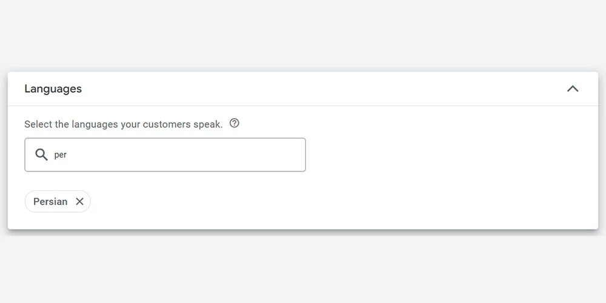The image size is (606, 303).
Task: Click the help question mark icon
Action: [235, 124]
